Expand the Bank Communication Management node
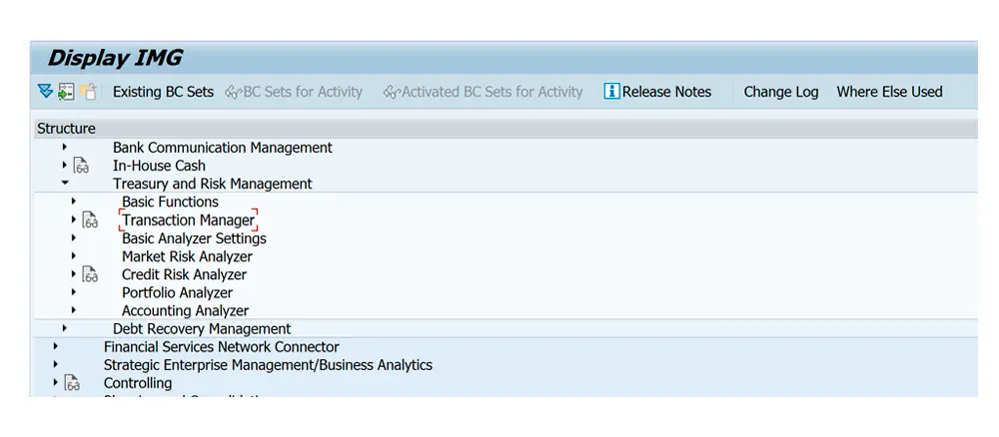Image resolution: width=999 pixels, height=437 pixels. (x=65, y=148)
